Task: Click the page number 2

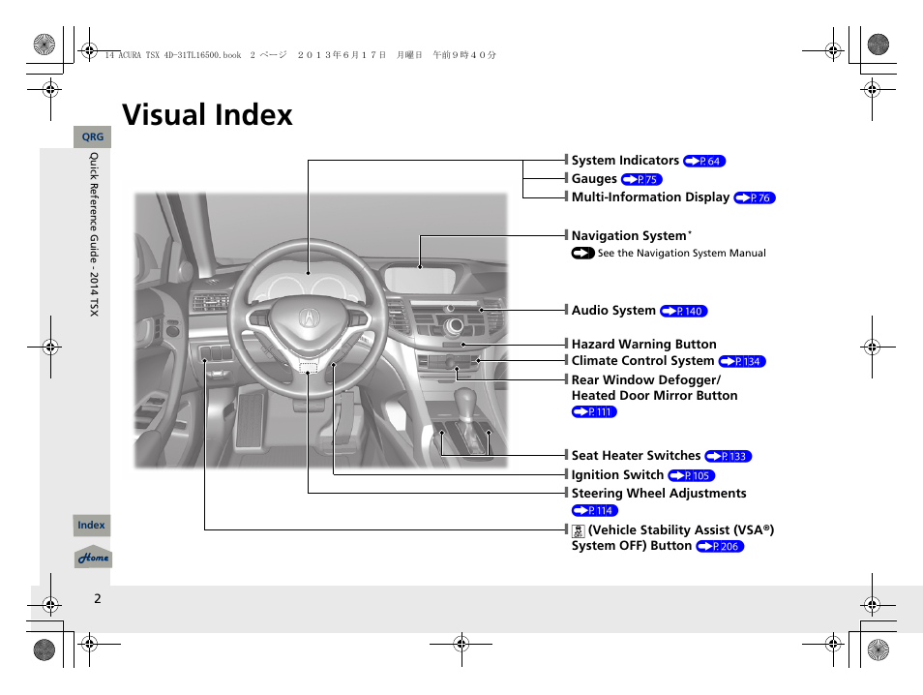Action: (x=98, y=598)
